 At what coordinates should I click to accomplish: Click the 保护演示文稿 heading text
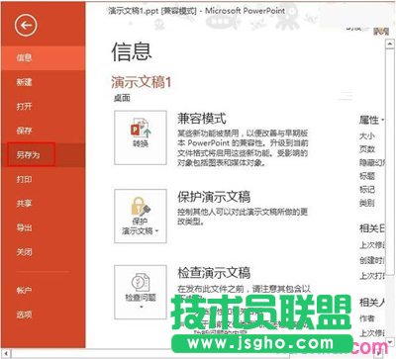coord(214,197)
